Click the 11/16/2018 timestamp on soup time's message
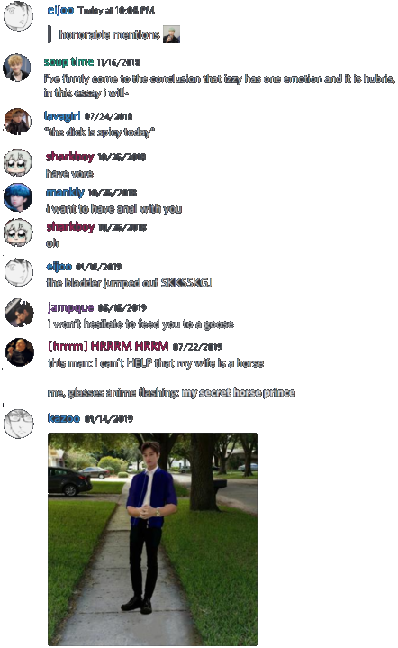 pos(119,62)
